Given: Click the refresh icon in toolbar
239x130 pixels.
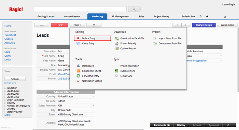Looking at the screenshot, I should tap(94, 25).
